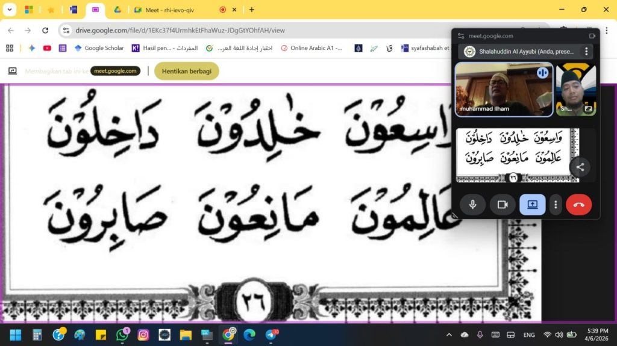Open the dark blue emblem bookmark
Screen dimensions: 617x346
tap(358, 48)
